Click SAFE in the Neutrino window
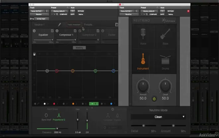 tap(162, 14)
